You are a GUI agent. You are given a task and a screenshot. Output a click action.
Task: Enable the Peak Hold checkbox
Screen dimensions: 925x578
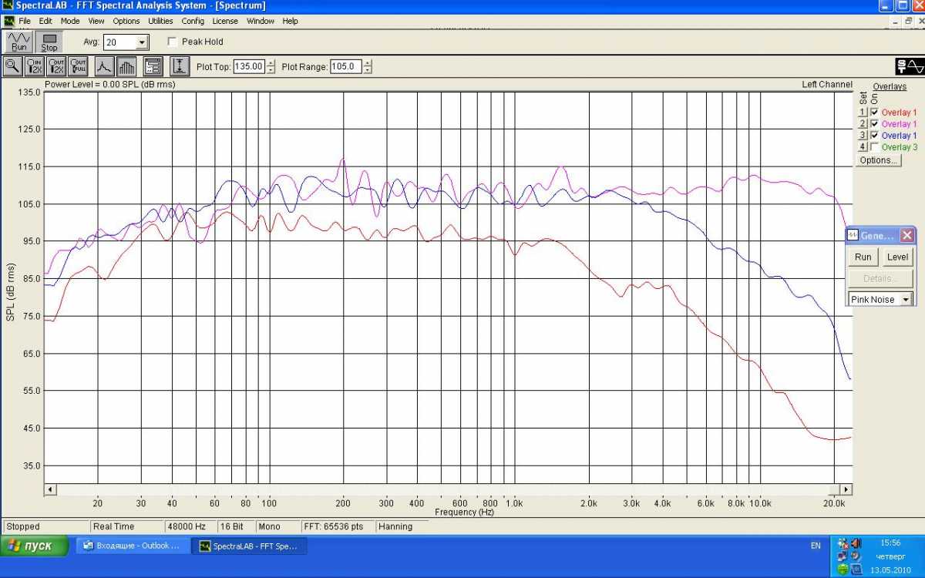pyautogui.click(x=172, y=42)
